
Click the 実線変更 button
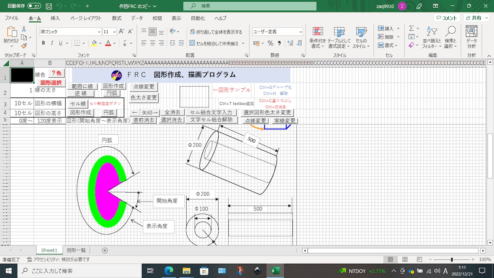point(285,121)
